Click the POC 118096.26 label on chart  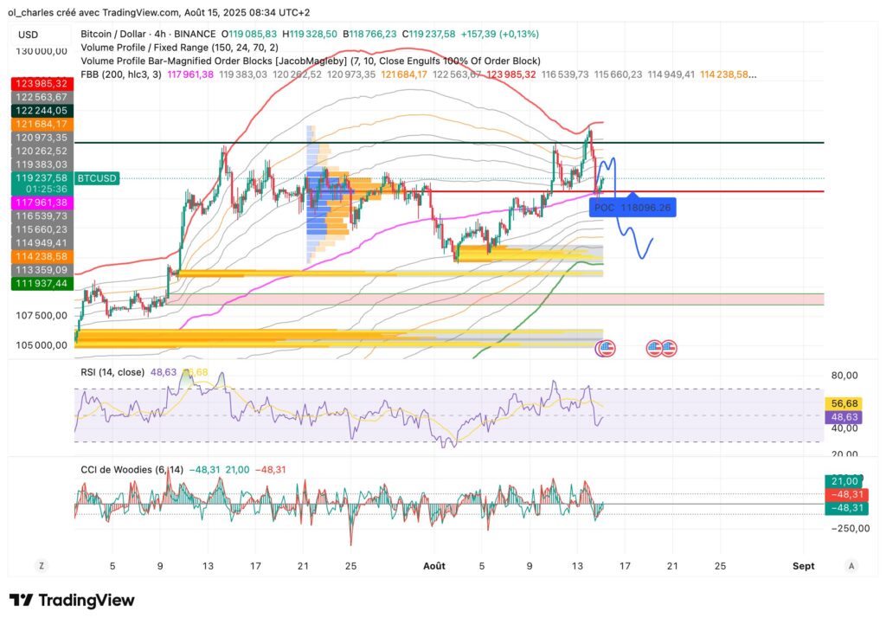[x=634, y=207]
